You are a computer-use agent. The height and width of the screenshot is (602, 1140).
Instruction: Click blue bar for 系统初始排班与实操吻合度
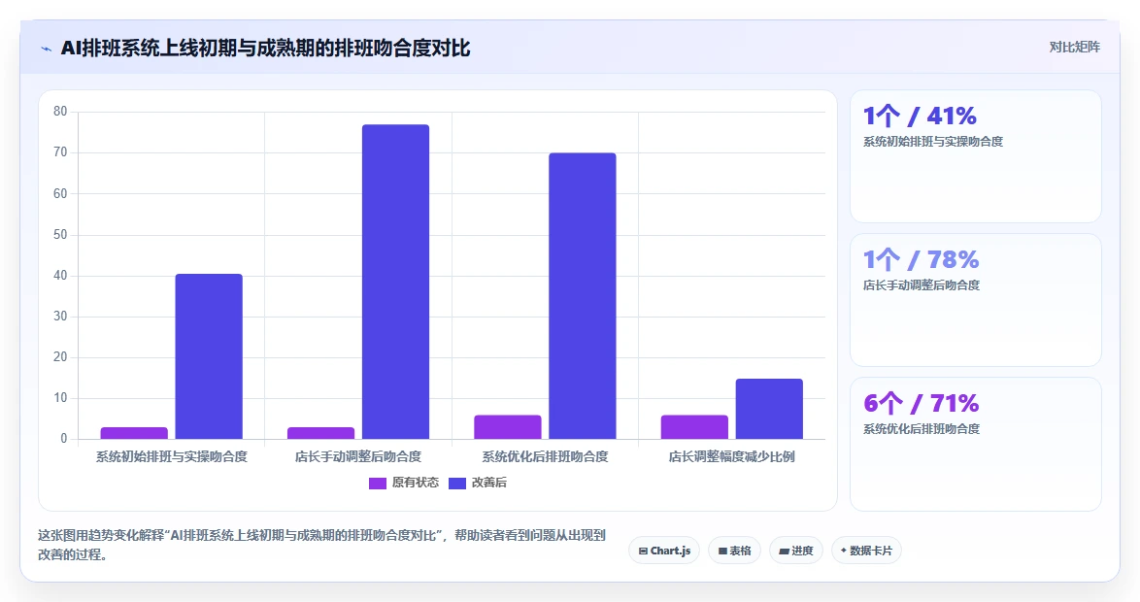(209, 356)
